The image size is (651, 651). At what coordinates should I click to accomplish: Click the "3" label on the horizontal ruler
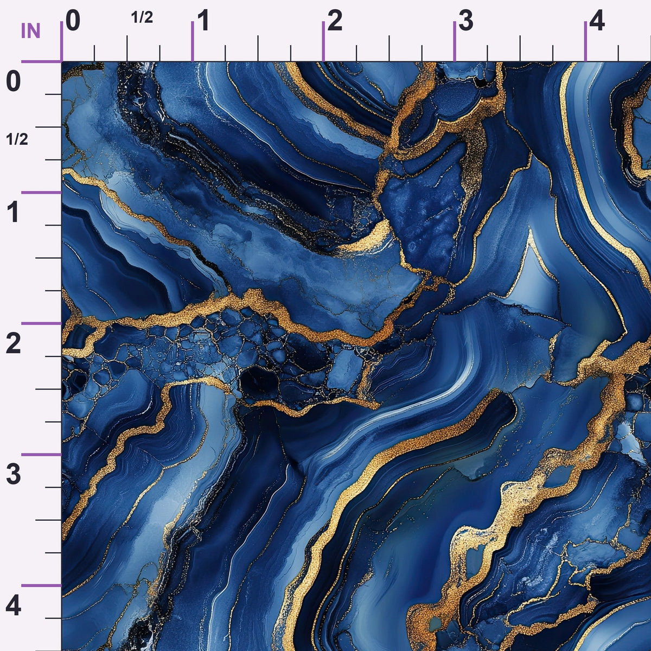[466, 21]
